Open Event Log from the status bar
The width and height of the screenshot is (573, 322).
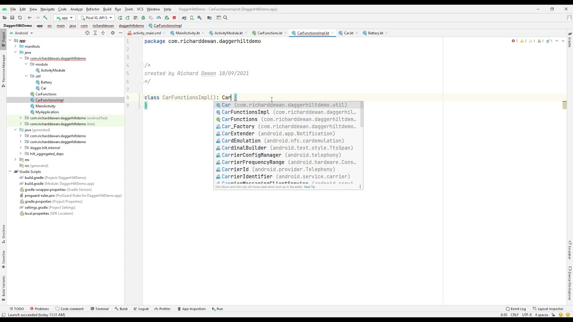coord(516,309)
